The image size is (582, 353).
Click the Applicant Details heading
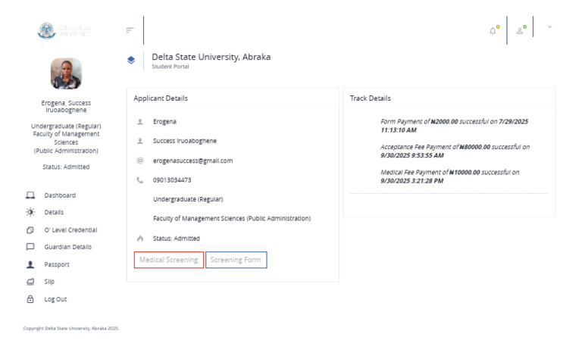(x=161, y=98)
